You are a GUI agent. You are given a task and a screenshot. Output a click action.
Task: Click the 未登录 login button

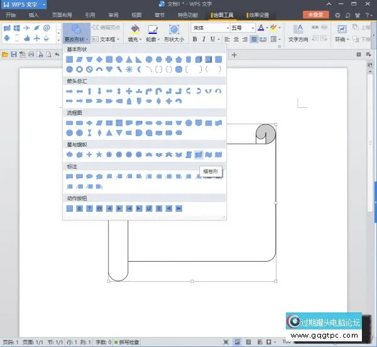(315, 14)
